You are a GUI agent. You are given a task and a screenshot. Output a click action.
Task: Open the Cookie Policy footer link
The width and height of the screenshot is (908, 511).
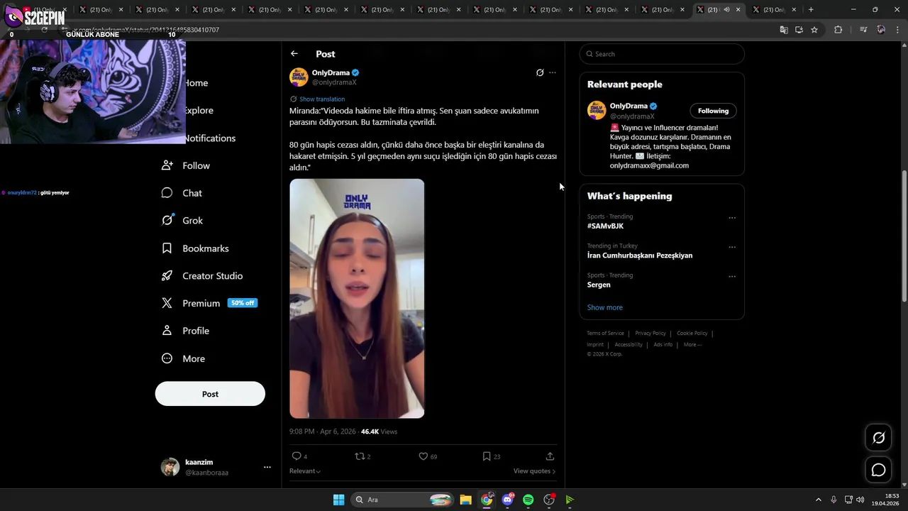pos(692,334)
